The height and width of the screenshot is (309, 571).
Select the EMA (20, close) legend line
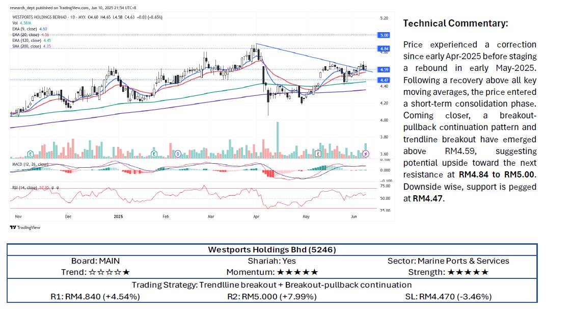point(31,35)
